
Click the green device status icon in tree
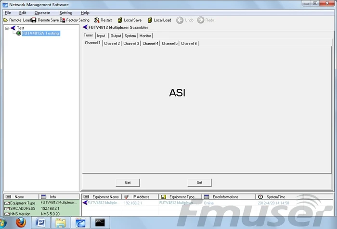tap(19, 33)
